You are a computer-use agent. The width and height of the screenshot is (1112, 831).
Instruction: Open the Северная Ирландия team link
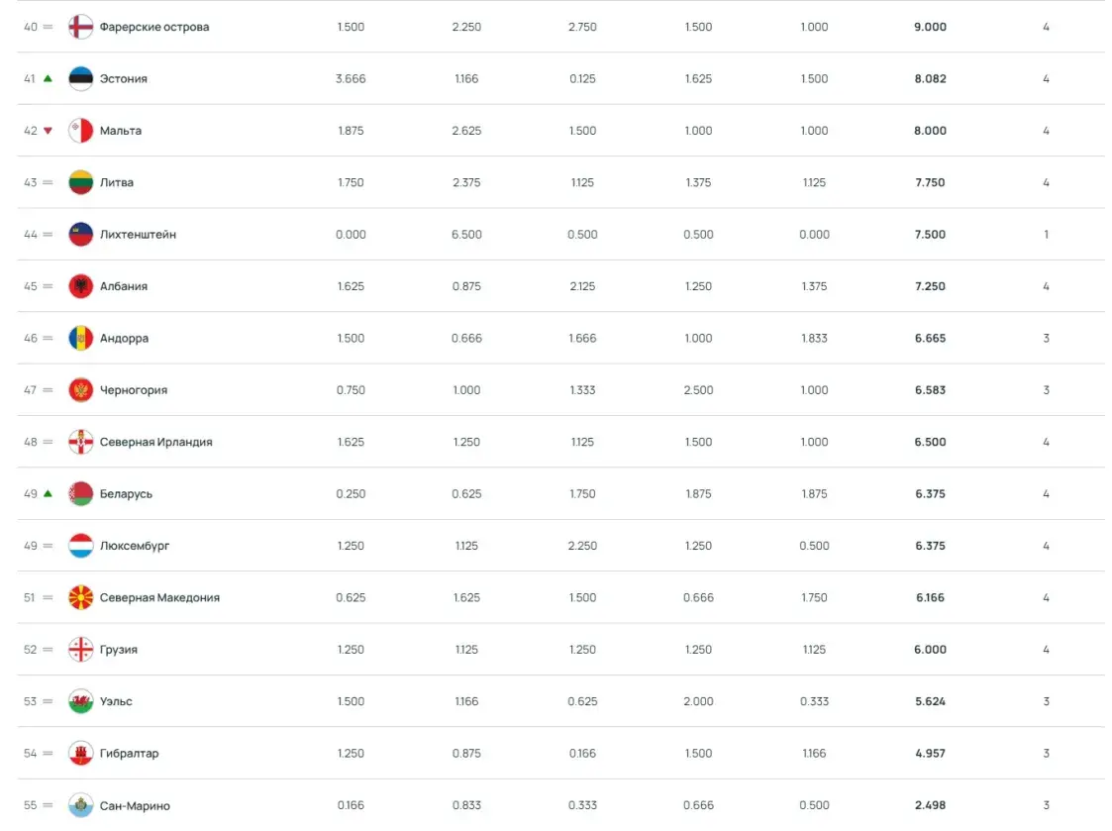pyautogui.click(x=156, y=442)
